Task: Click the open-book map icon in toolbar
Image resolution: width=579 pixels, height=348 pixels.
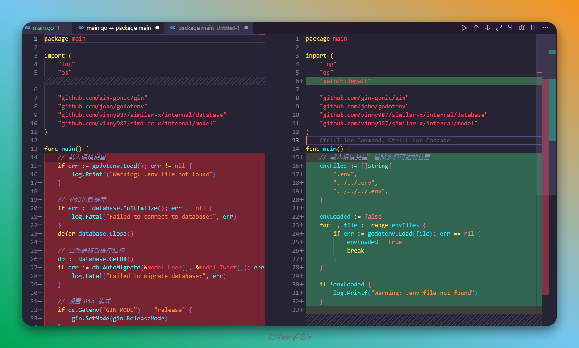Action: (522, 28)
